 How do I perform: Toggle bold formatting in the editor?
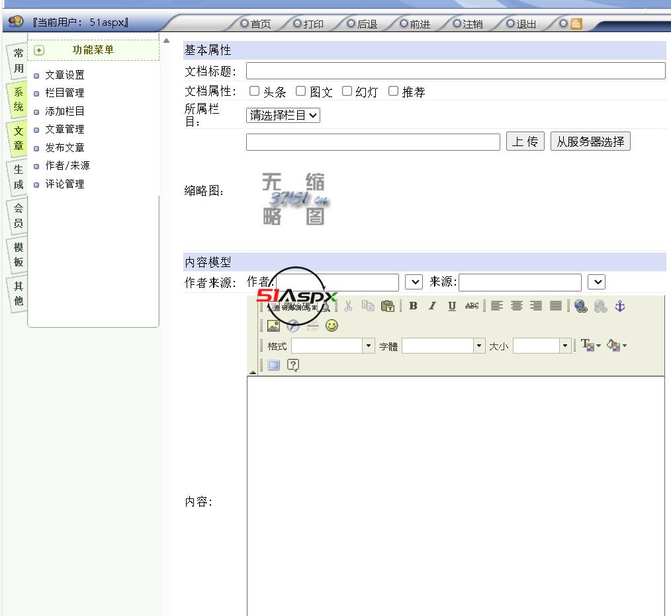(413, 306)
